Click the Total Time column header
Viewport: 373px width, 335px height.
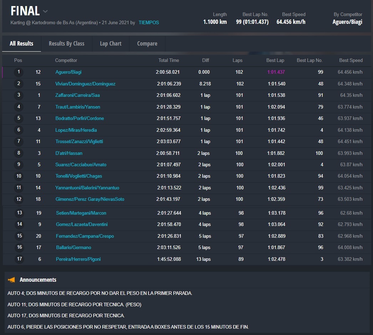tap(169, 61)
